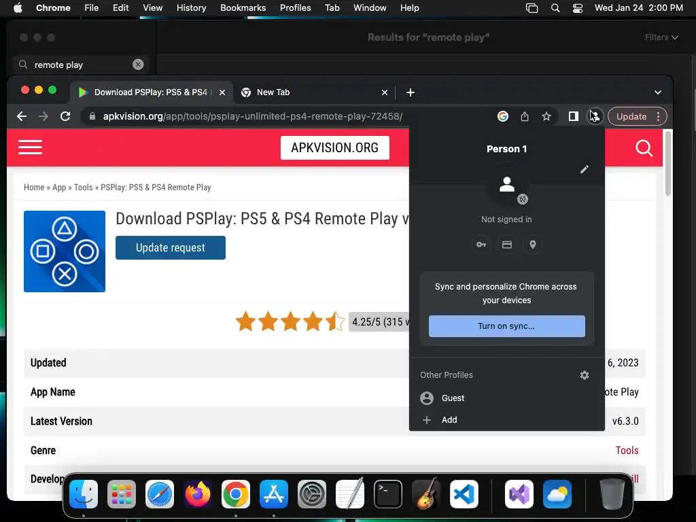The width and height of the screenshot is (696, 522).
Task: Open manage profiles gear icon
Action: click(x=584, y=375)
